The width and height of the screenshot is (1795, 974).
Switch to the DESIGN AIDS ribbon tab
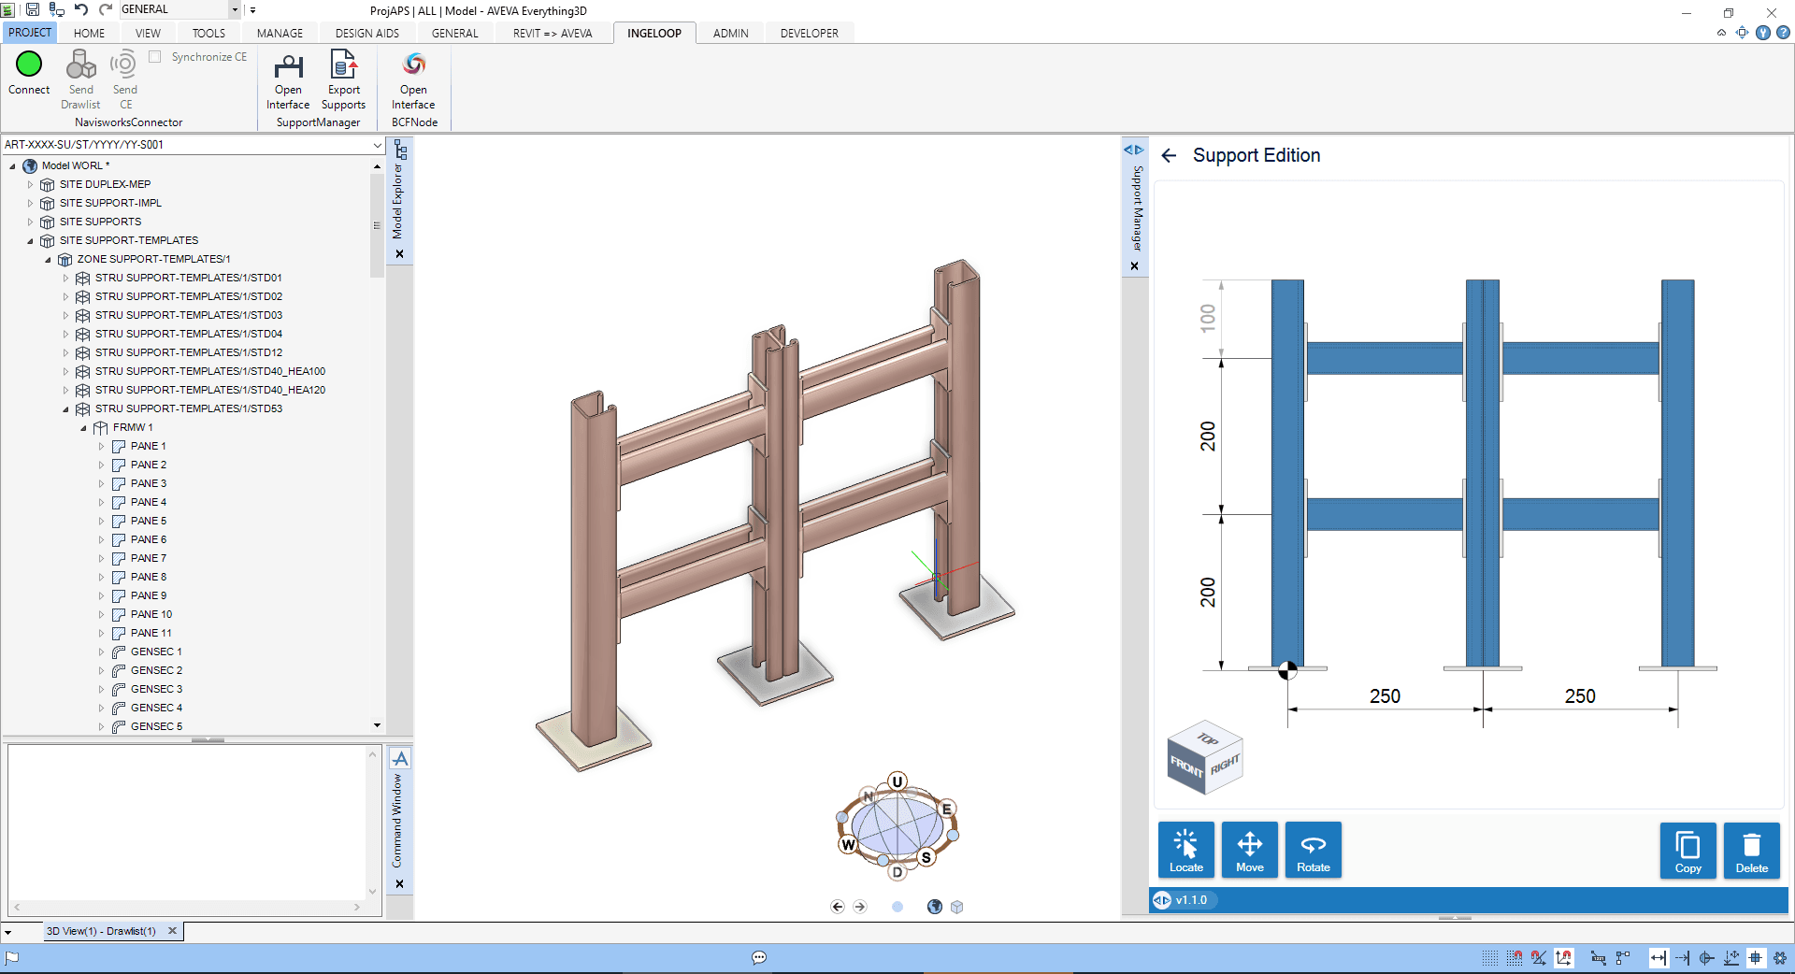[366, 33]
